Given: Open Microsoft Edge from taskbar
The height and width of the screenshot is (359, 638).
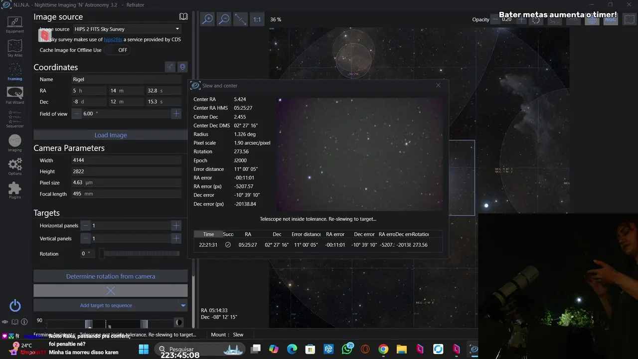Looking at the screenshot, I should click(292, 349).
